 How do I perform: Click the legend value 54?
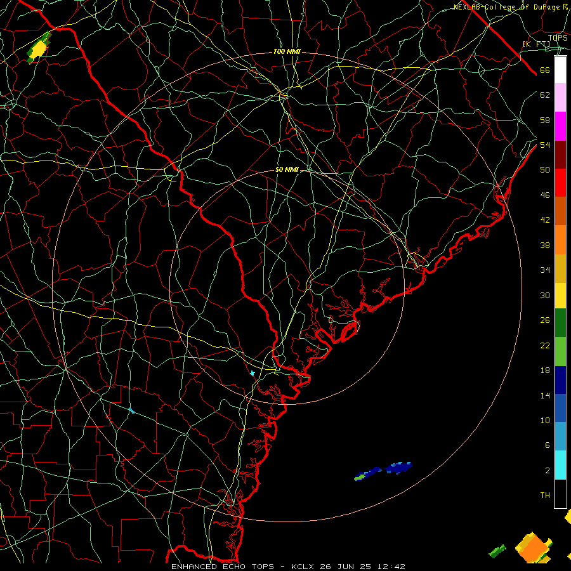click(545, 145)
